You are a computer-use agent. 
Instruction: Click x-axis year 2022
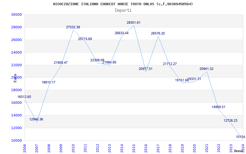click(x=219, y=148)
